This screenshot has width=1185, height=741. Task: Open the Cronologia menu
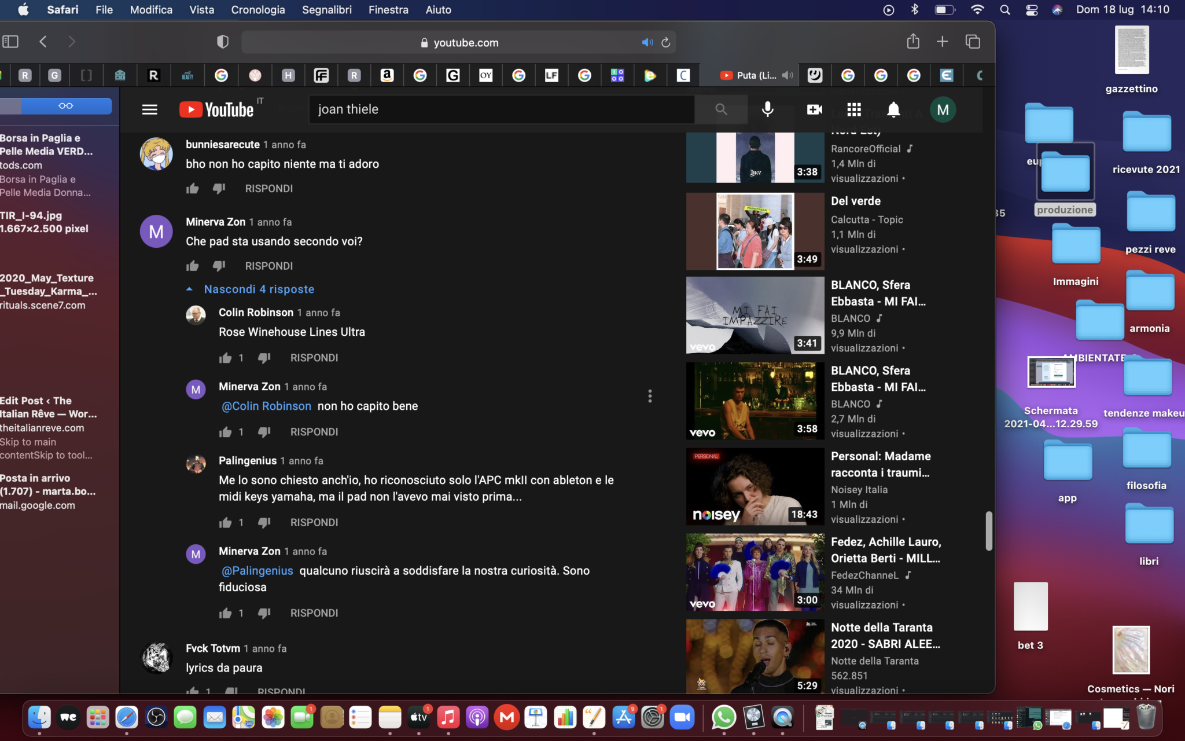pyautogui.click(x=258, y=10)
